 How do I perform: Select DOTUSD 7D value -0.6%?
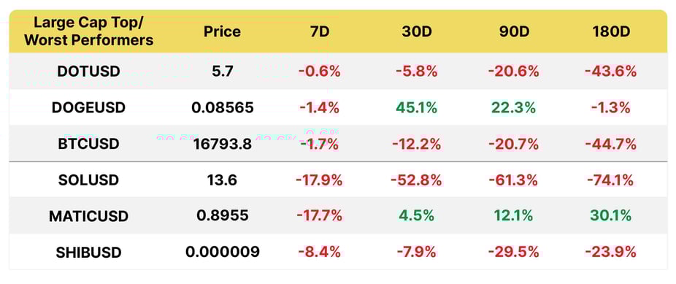coord(319,71)
